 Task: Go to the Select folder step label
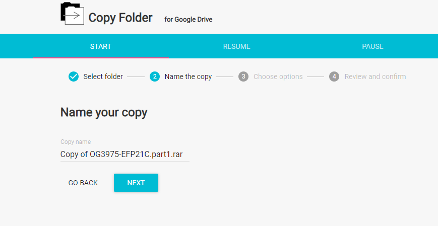pos(103,77)
